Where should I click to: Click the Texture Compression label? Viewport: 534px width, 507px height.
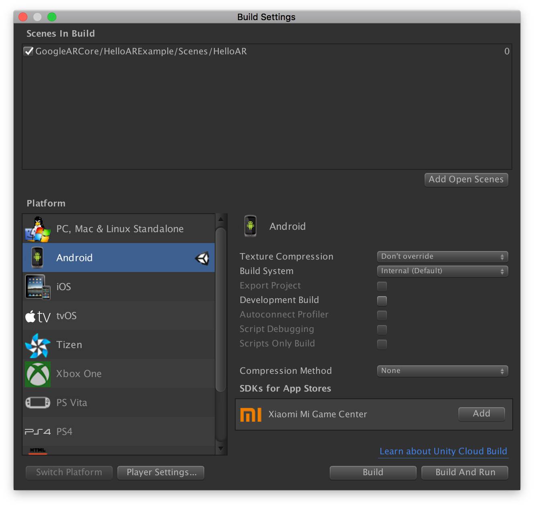click(286, 257)
